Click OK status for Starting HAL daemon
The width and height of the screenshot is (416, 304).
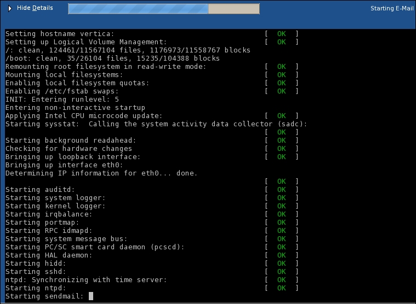282,255
